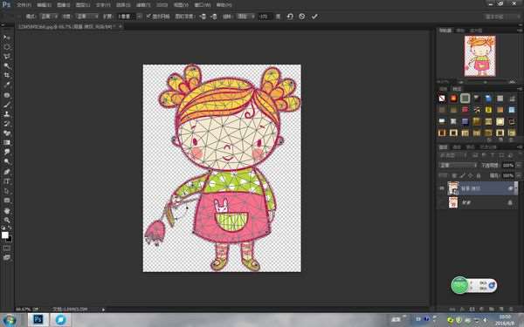Show the hidden 背景 layer

click(442, 202)
